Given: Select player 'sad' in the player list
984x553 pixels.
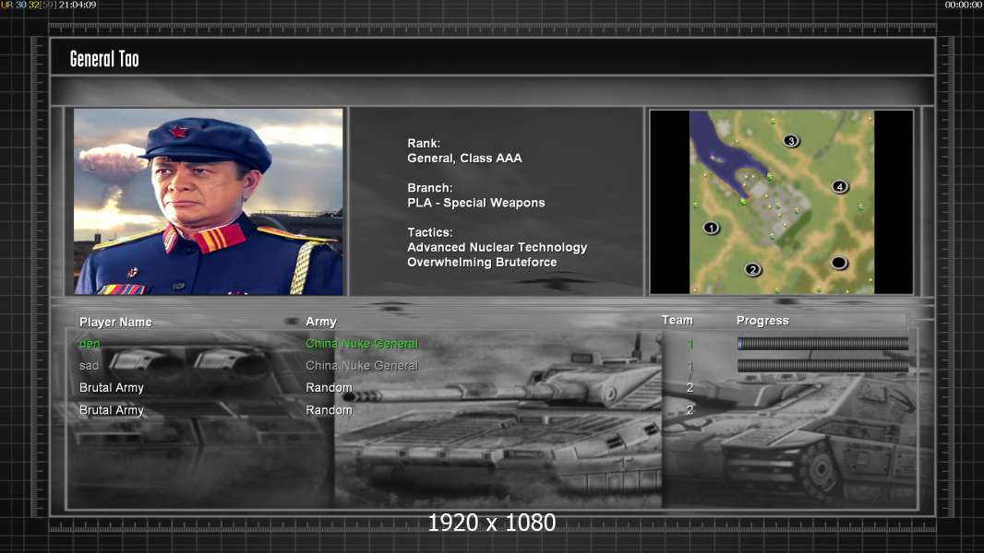Looking at the screenshot, I should pyautogui.click(x=89, y=366).
